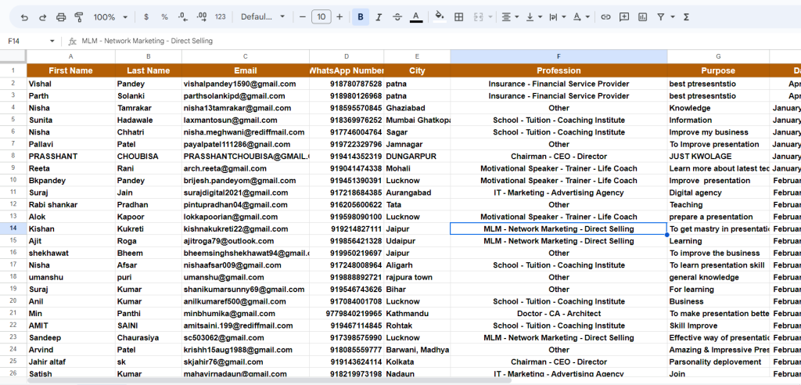The height and width of the screenshot is (385, 801).
Task: Insert chart icon
Action: point(642,17)
